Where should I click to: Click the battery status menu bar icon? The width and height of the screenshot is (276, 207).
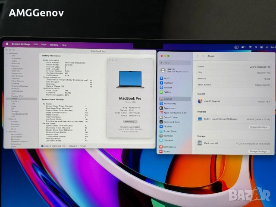pos(243,47)
